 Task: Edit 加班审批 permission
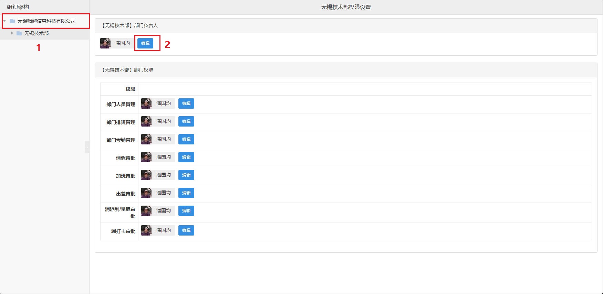point(186,175)
